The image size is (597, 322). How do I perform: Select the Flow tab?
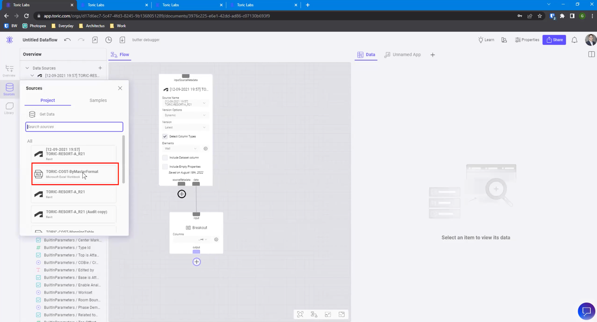[120, 54]
